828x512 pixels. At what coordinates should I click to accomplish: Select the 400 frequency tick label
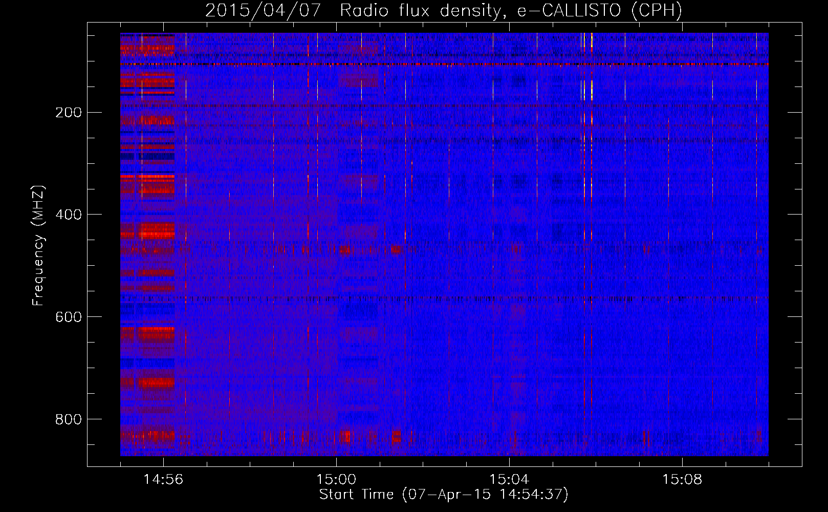click(x=69, y=215)
